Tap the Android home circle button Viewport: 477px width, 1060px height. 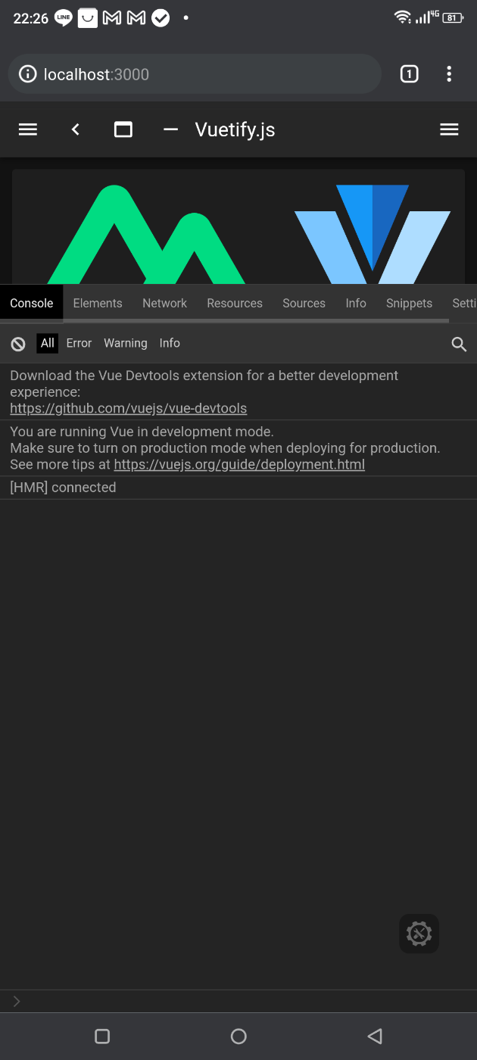click(x=238, y=1036)
